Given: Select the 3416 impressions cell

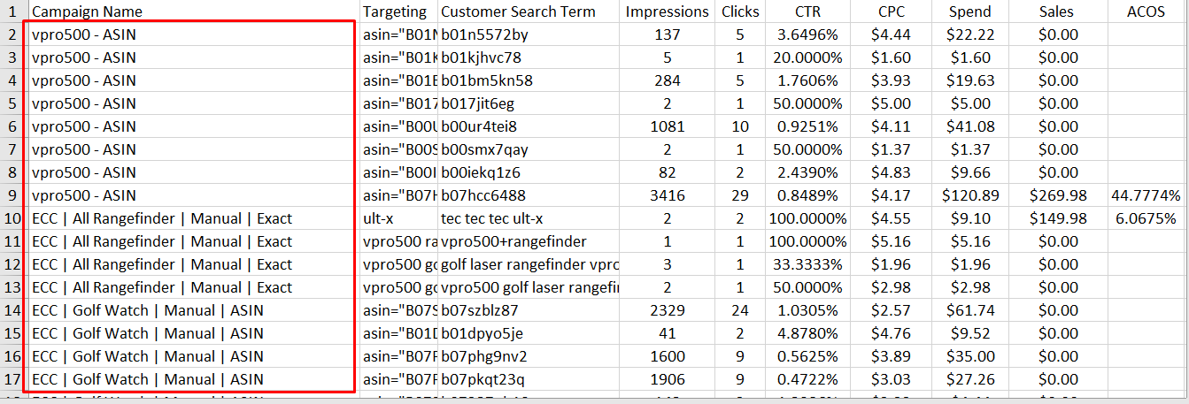Looking at the screenshot, I should [667, 195].
